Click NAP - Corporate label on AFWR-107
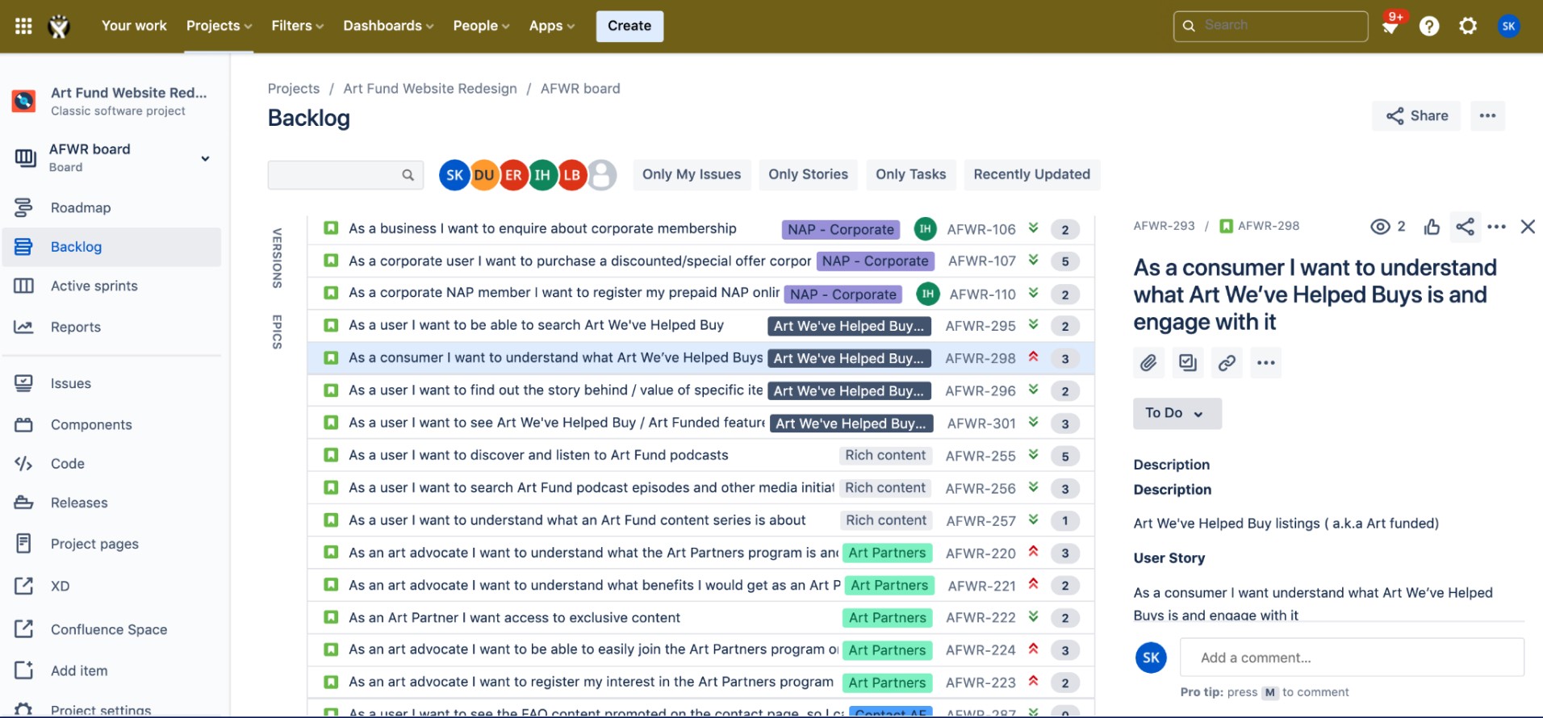1543x718 pixels. click(x=875, y=261)
